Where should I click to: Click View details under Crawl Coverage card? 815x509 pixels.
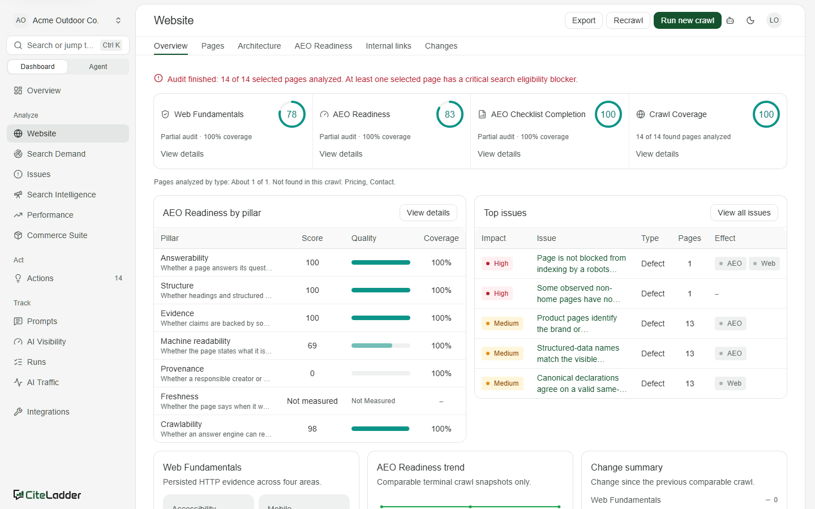point(657,154)
